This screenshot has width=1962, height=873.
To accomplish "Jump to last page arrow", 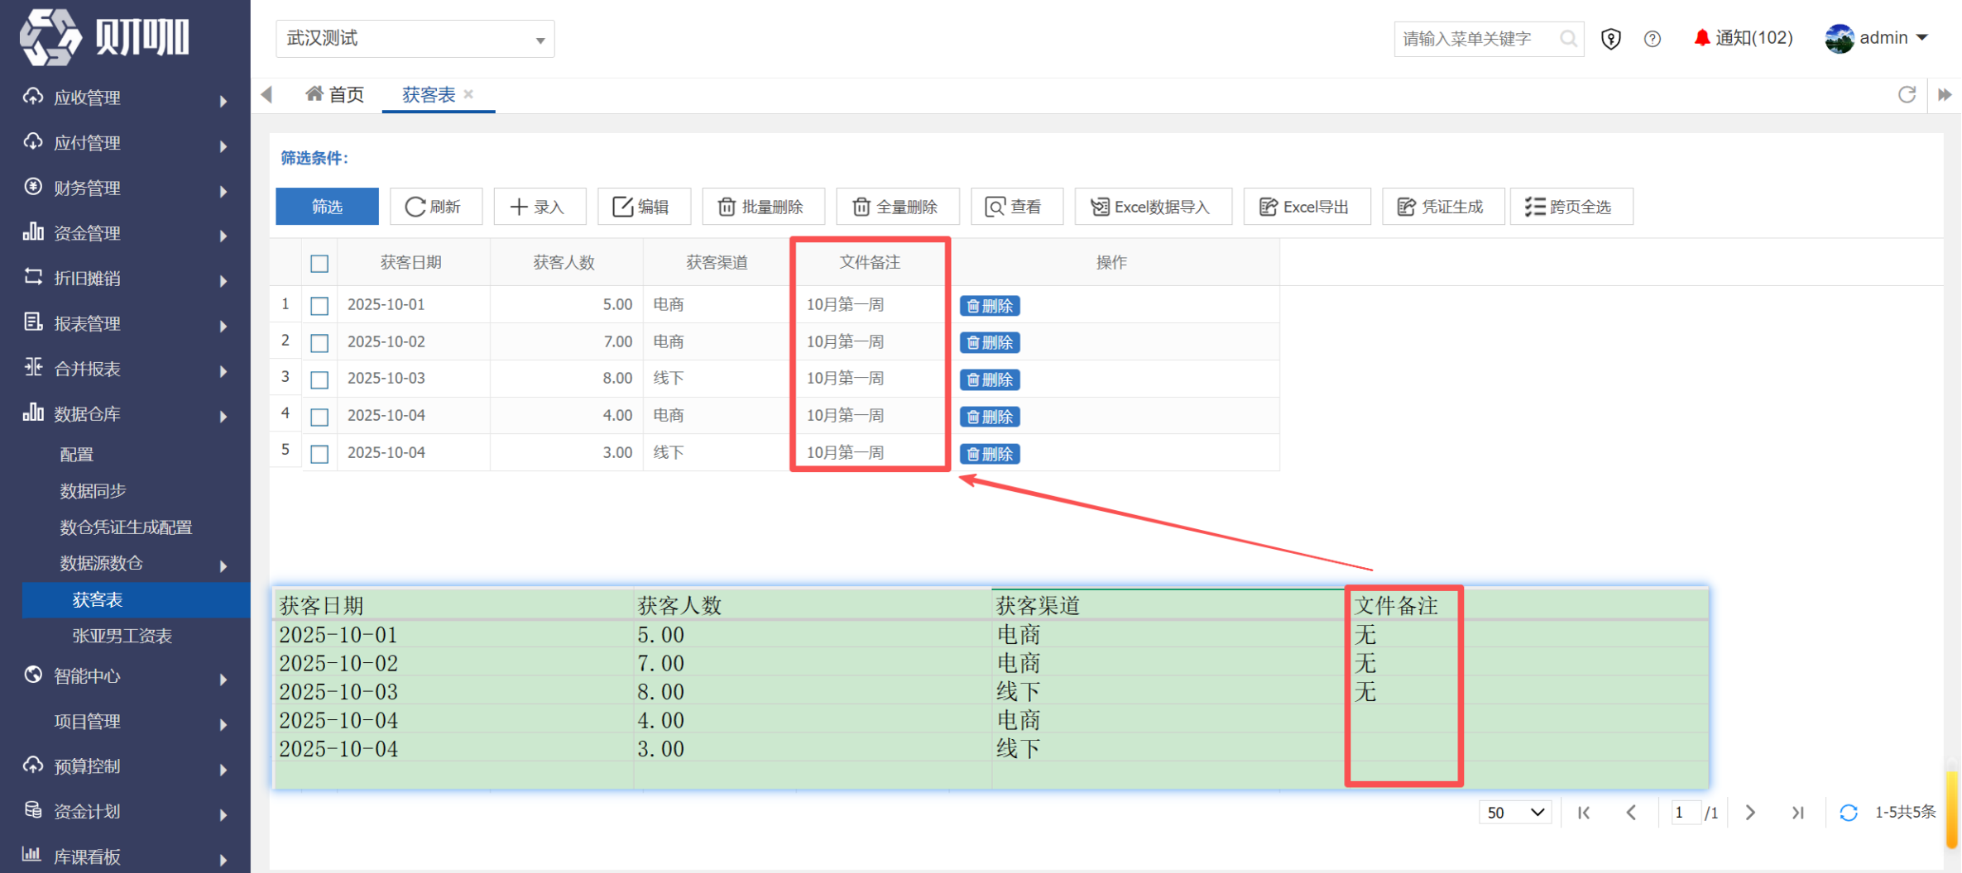I will pyautogui.click(x=1798, y=813).
